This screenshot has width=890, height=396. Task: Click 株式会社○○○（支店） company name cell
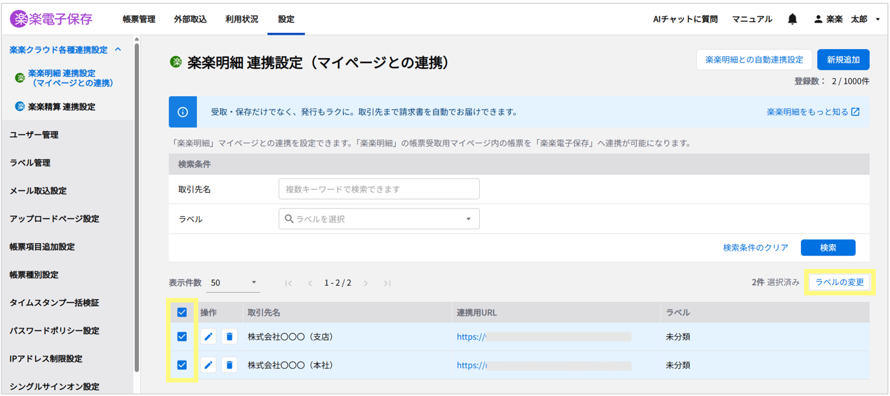(291, 337)
